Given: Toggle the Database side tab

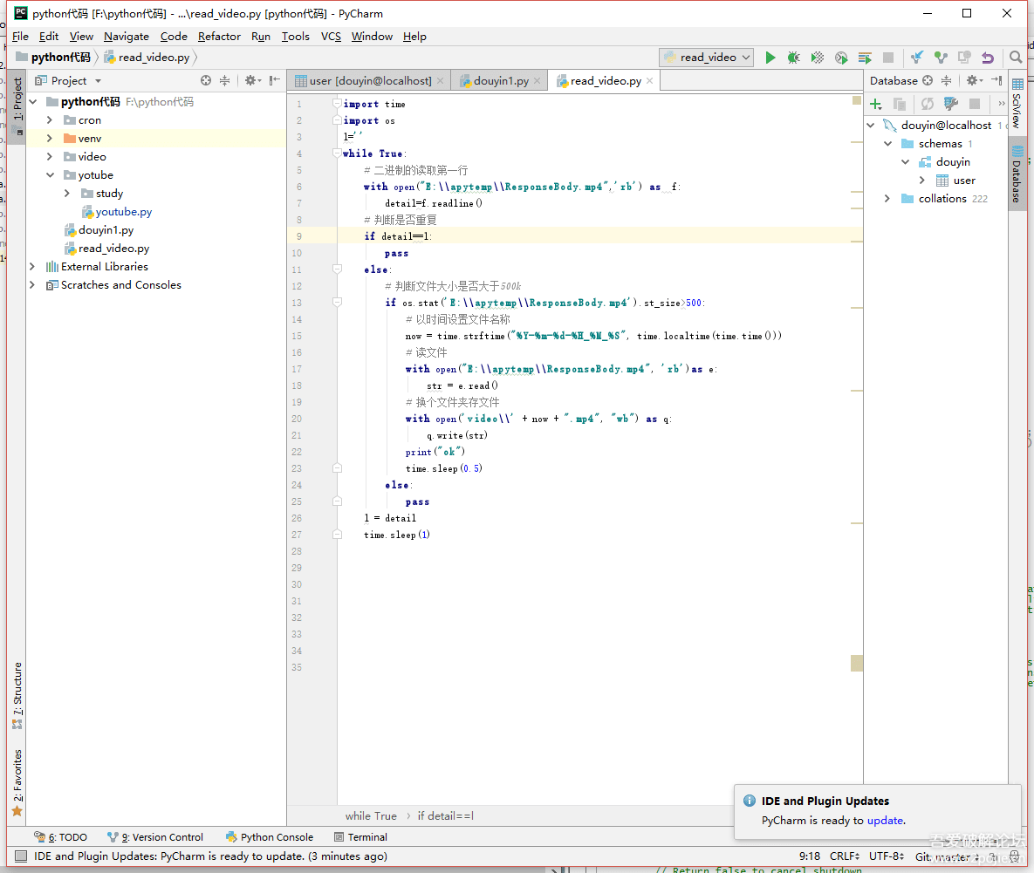Looking at the screenshot, I should [1017, 174].
